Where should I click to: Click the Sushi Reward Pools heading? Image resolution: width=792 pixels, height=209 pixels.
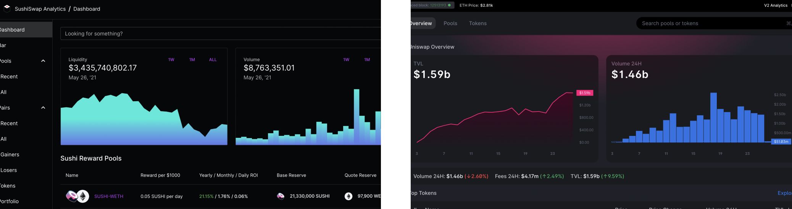(x=91, y=158)
